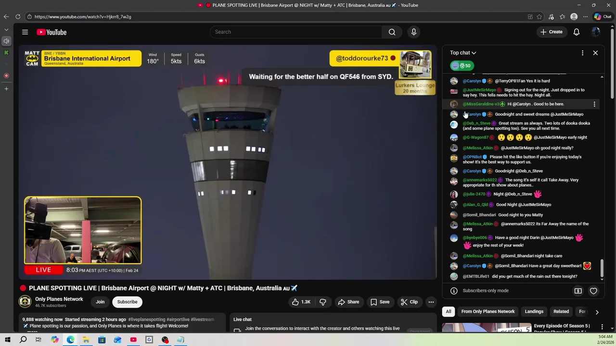Click the #liveplanespotting hashtag
Viewport: 616px width, 346px height.
146,320
